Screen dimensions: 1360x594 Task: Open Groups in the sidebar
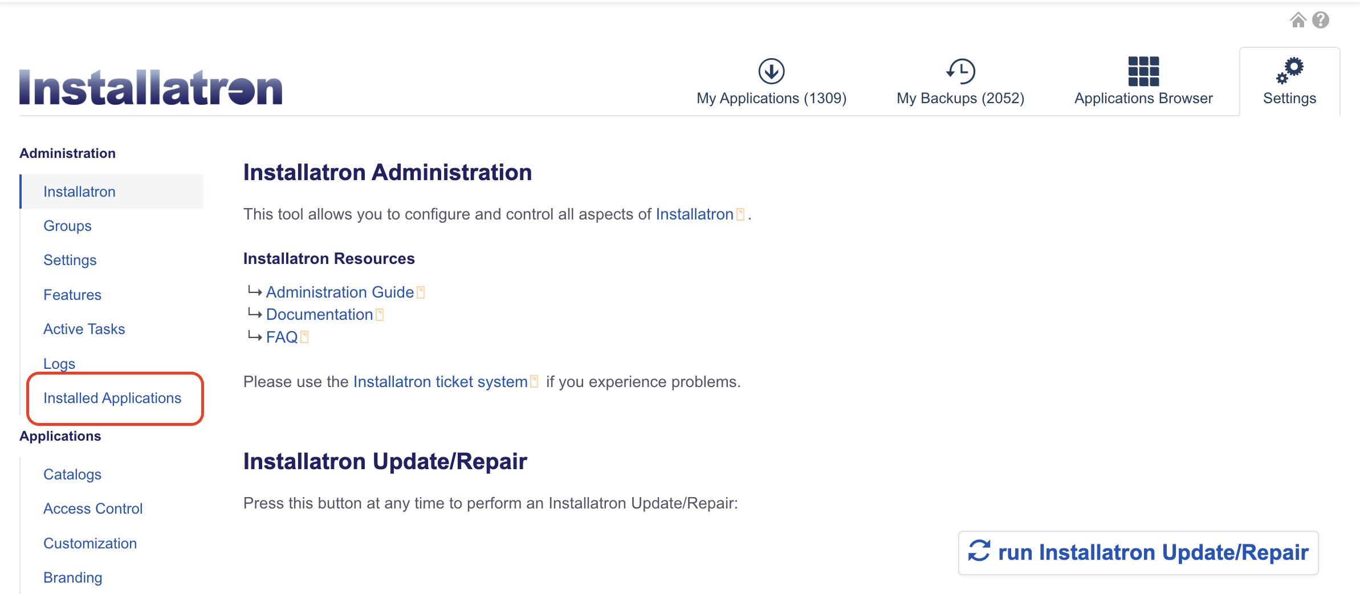[67, 226]
